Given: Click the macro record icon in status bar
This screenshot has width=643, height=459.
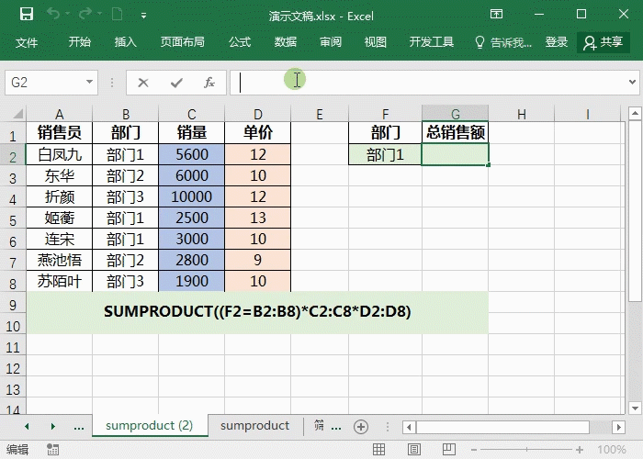Looking at the screenshot, I should (x=53, y=450).
